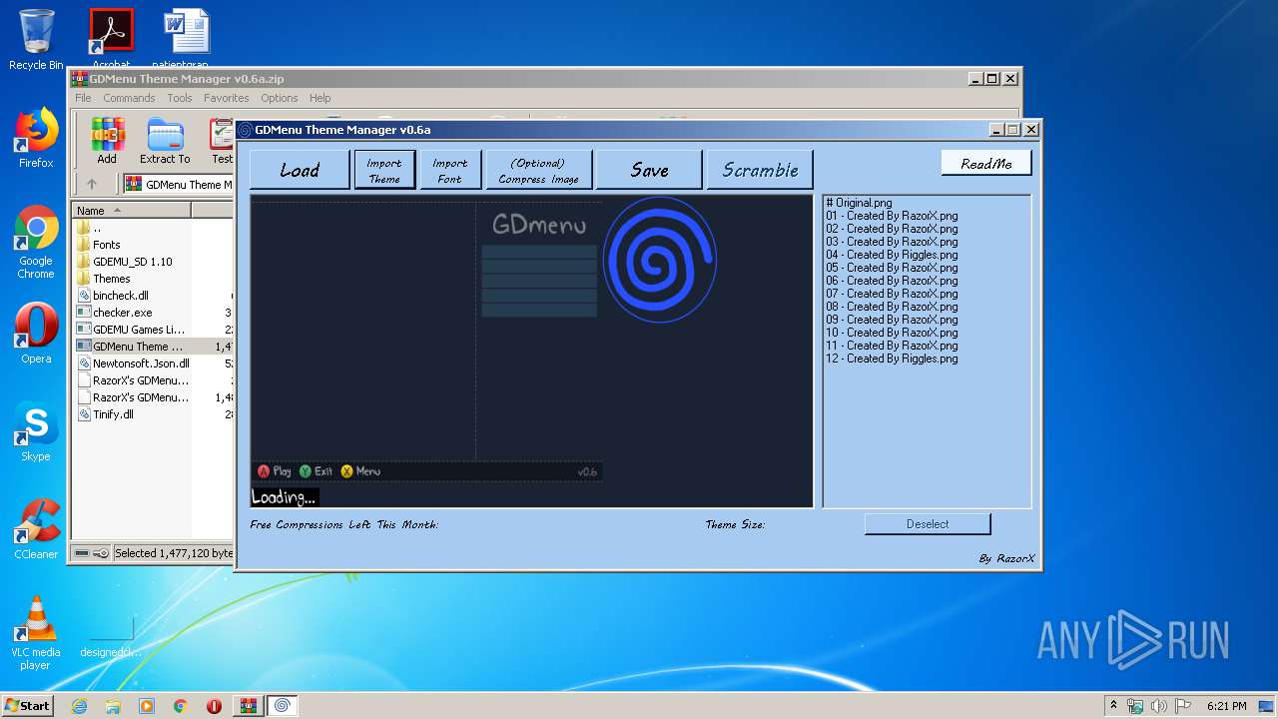
Task: Open the Tools menu in WinRAR
Action: point(180,98)
